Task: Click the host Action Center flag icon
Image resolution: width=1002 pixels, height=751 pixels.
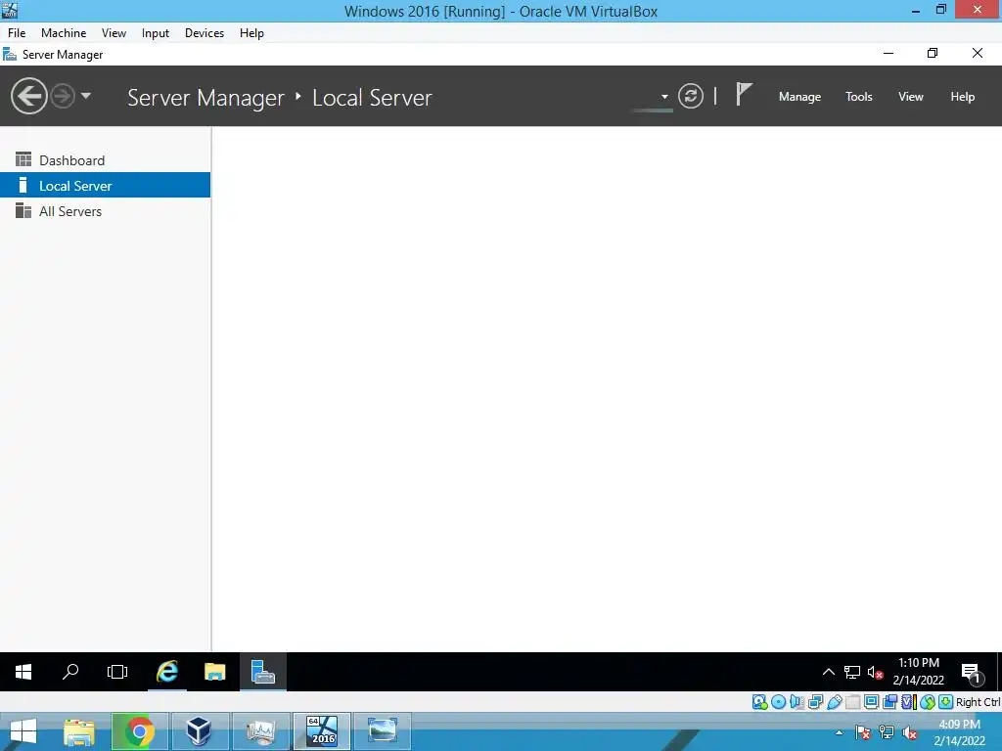Action: 862,733
